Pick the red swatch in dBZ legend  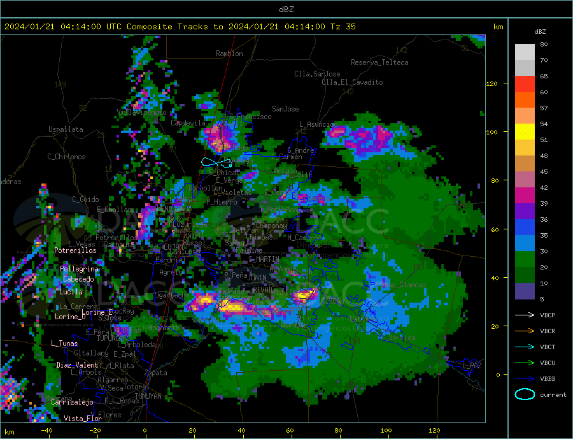pyautogui.click(x=525, y=83)
